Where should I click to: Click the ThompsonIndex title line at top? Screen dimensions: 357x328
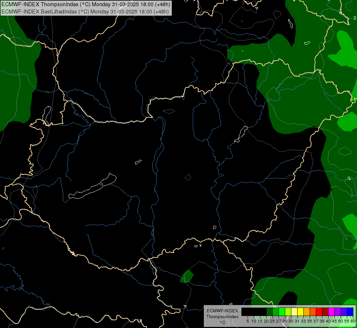coord(86,4)
